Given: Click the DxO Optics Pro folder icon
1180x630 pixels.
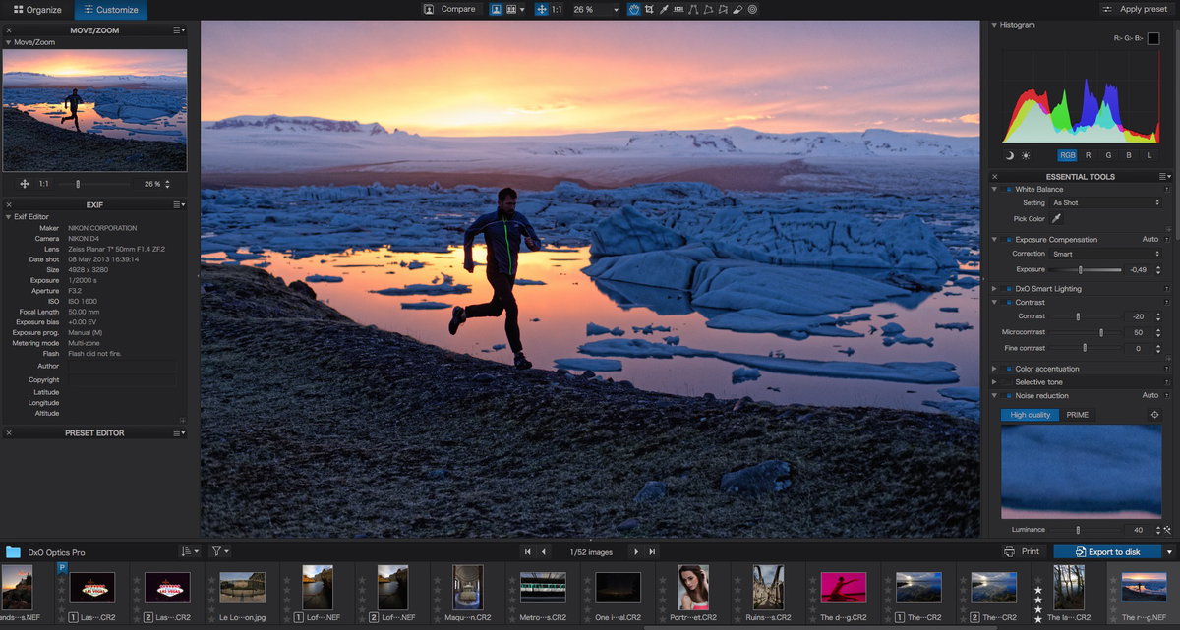Looking at the screenshot, I should tap(13, 552).
